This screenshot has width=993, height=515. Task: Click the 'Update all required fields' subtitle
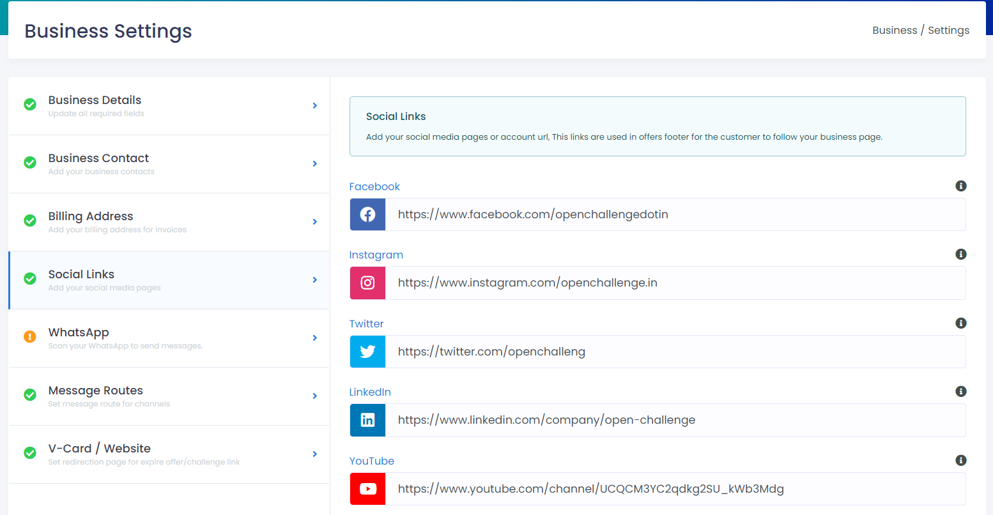point(96,114)
